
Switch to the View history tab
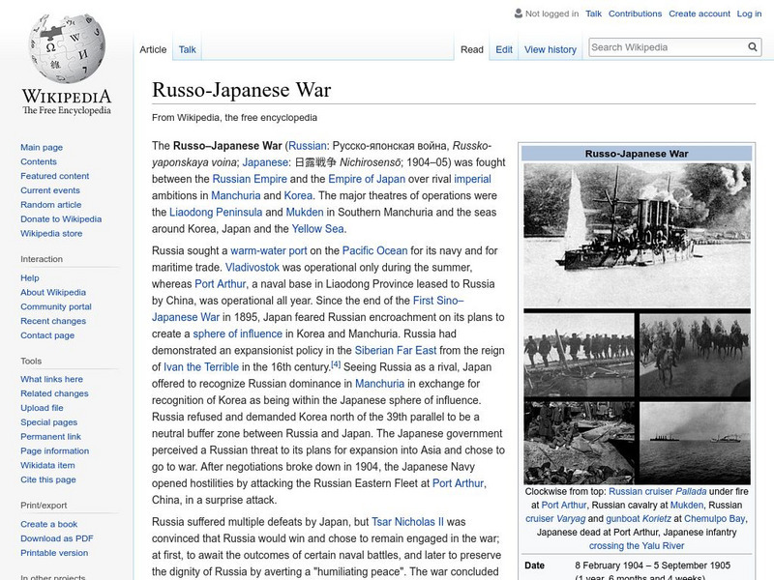click(x=550, y=49)
